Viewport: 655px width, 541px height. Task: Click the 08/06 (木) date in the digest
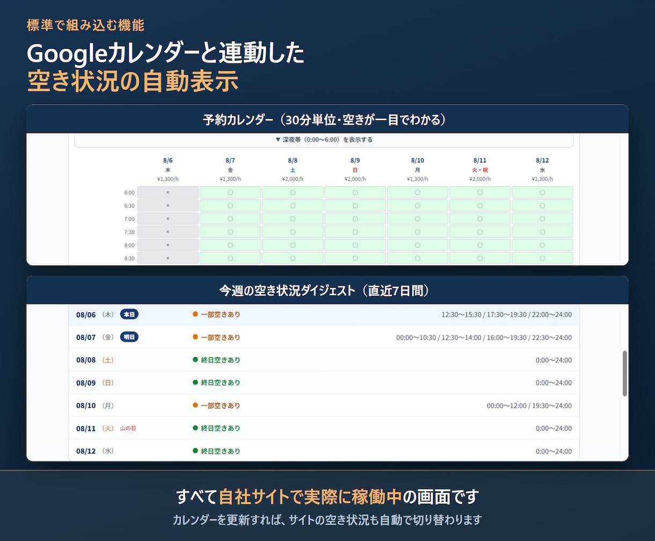point(95,315)
